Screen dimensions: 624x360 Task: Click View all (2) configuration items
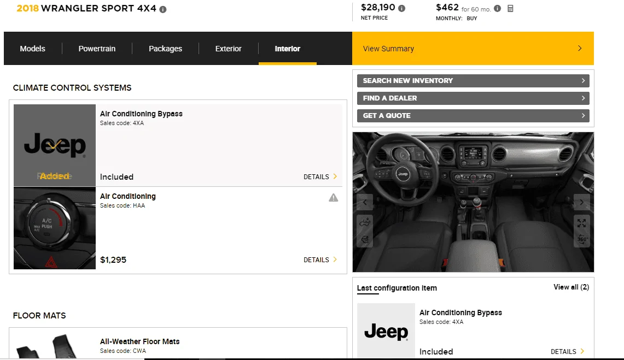point(571,287)
